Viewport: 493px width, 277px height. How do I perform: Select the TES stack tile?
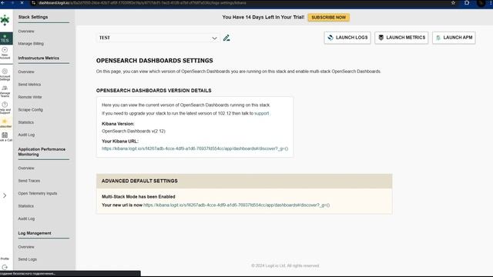point(6,38)
